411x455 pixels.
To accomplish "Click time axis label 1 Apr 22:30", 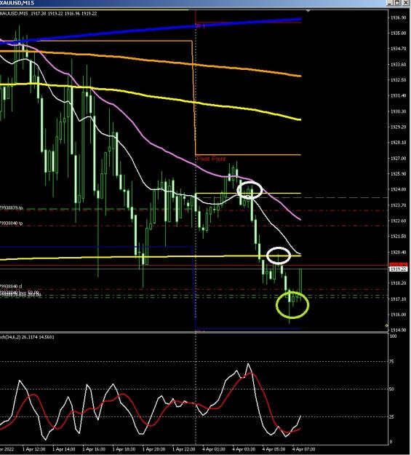I will pyautogui.click(x=184, y=449).
